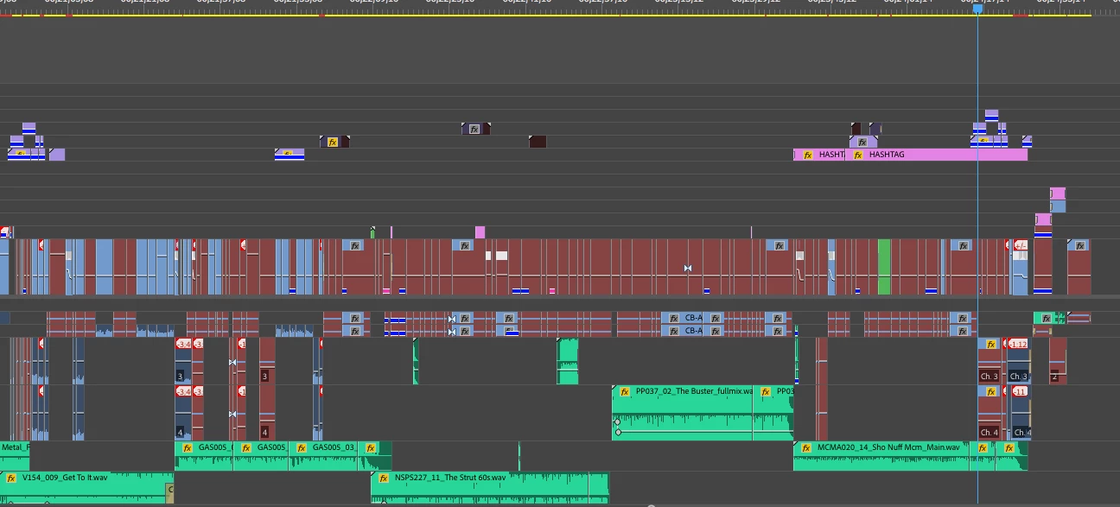Click fx badge on NSPS227_11_The Strut 60s.wav

384,478
